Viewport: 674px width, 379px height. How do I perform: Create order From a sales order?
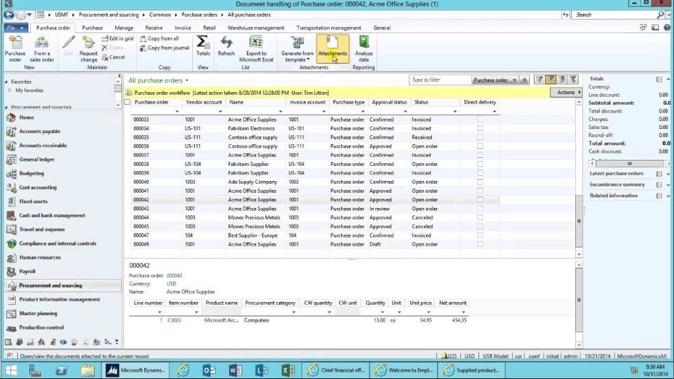pyautogui.click(x=41, y=49)
